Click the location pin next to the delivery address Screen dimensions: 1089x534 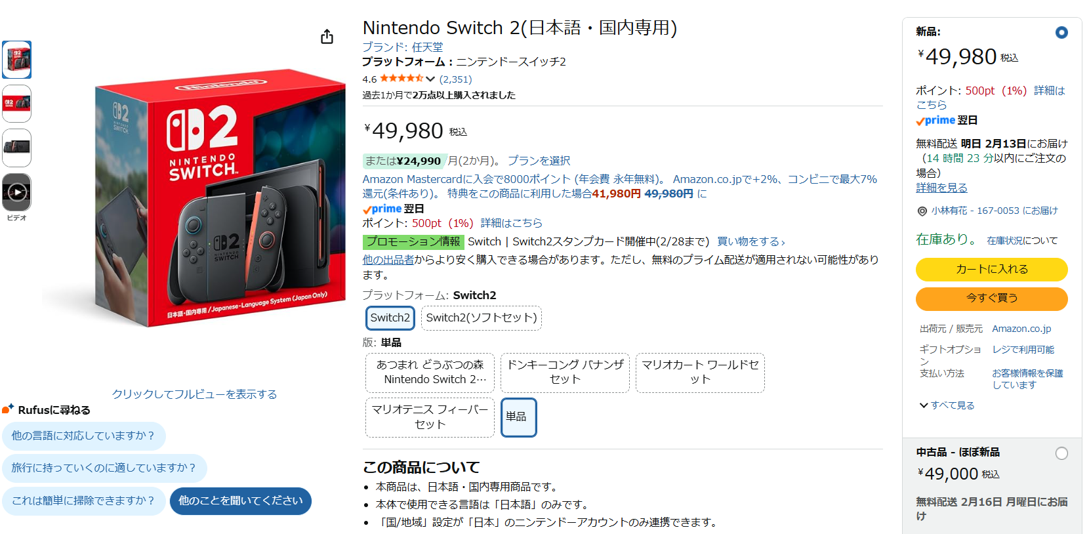point(924,211)
